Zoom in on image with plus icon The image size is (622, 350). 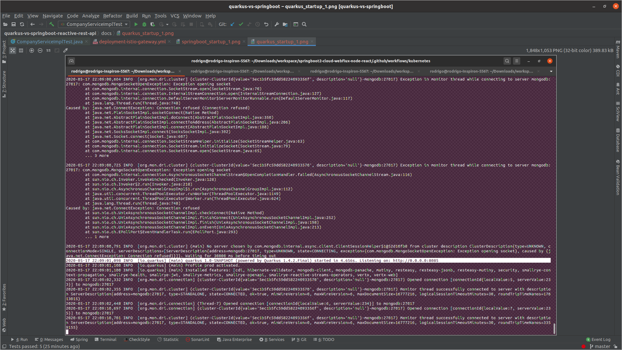(x=32, y=50)
